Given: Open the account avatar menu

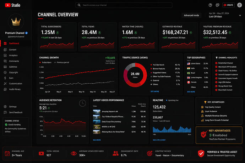Looking at the screenshot, I should [x=240, y=5].
